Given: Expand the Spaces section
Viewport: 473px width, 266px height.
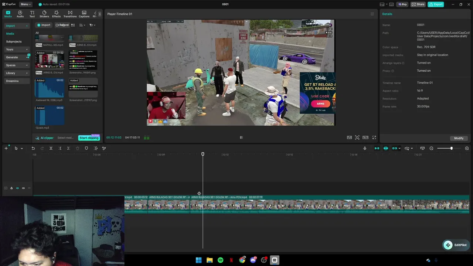Looking at the screenshot, I should 17,65.
